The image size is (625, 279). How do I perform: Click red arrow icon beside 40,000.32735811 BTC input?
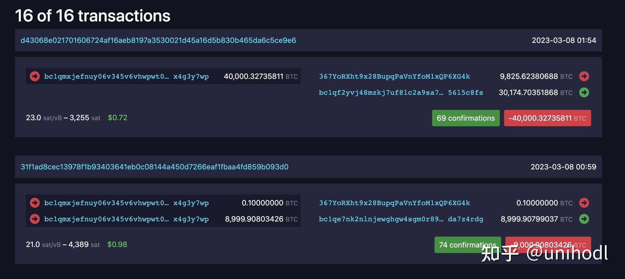click(x=35, y=76)
